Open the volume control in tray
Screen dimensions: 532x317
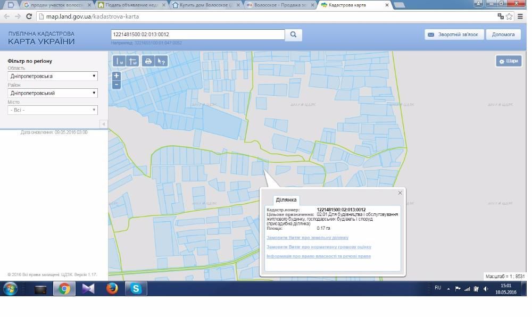pos(486,289)
